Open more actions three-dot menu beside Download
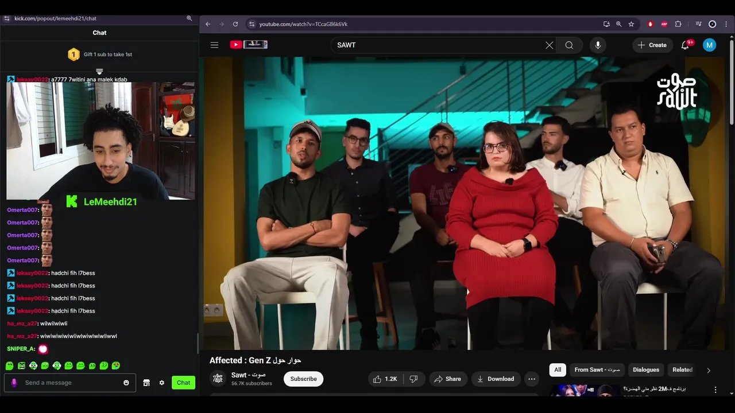The width and height of the screenshot is (735, 413). [532, 379]
